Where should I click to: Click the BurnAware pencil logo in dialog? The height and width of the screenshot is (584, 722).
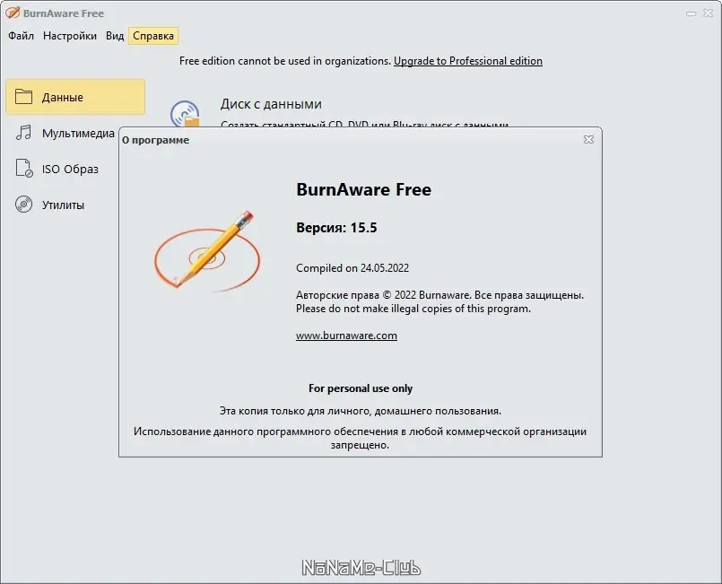coord(207,251)
